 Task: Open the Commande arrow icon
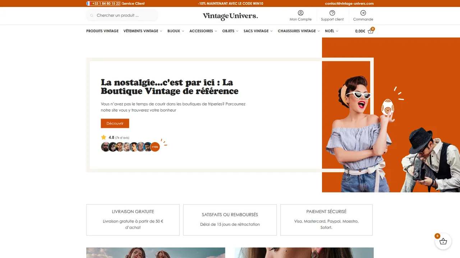(x=363, y=13)
